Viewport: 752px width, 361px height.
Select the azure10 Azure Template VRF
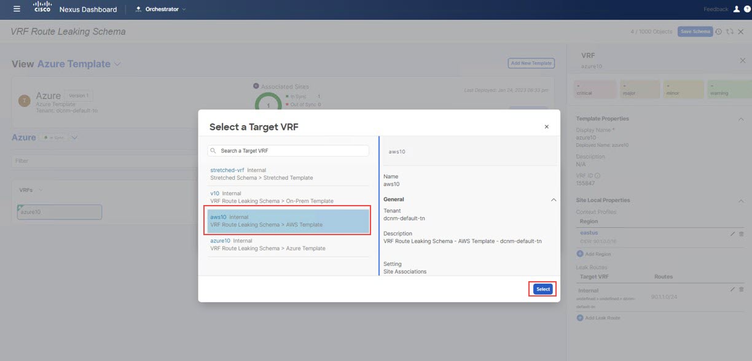point(288,244)
